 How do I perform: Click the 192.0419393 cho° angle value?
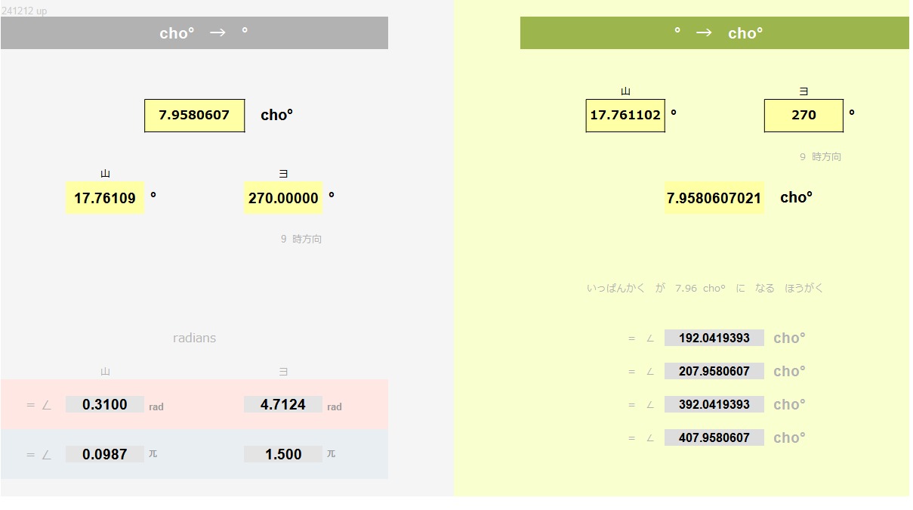coord(714,338)
